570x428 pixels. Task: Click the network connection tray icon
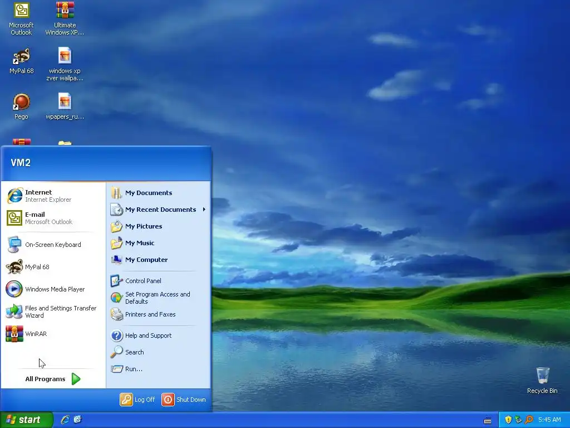point(519,420)
